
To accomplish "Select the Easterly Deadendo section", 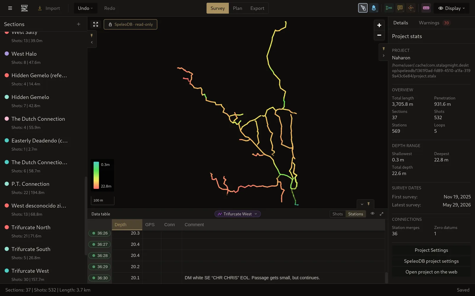I will [x=42, y=144].
